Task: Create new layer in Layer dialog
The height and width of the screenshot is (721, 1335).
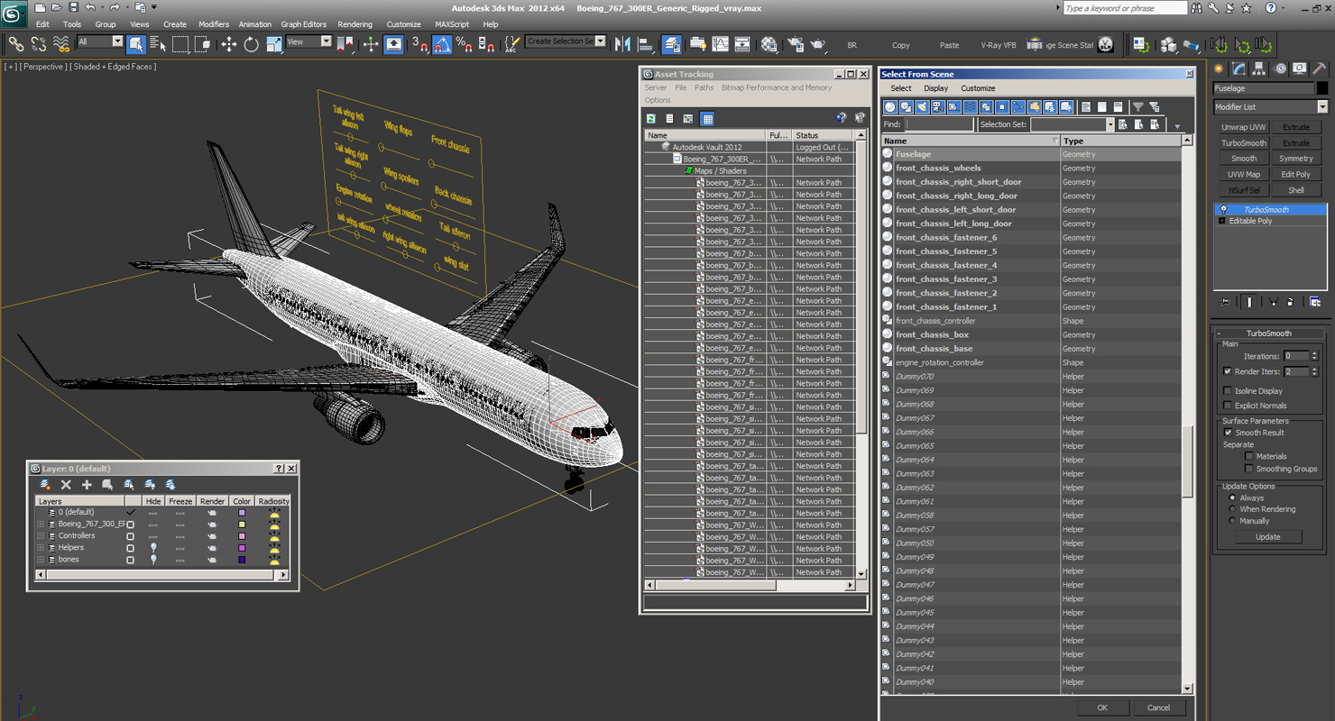Action: coord(45,485)
